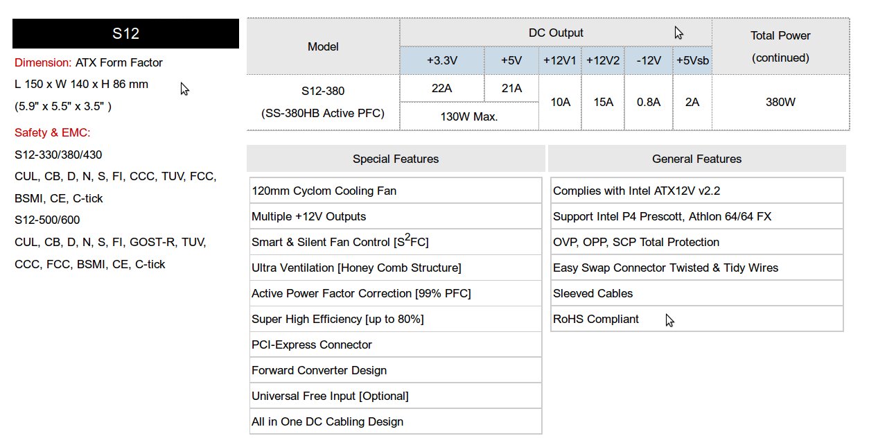
Task: Click the 380W total power value
Action: tap(780, 102)
